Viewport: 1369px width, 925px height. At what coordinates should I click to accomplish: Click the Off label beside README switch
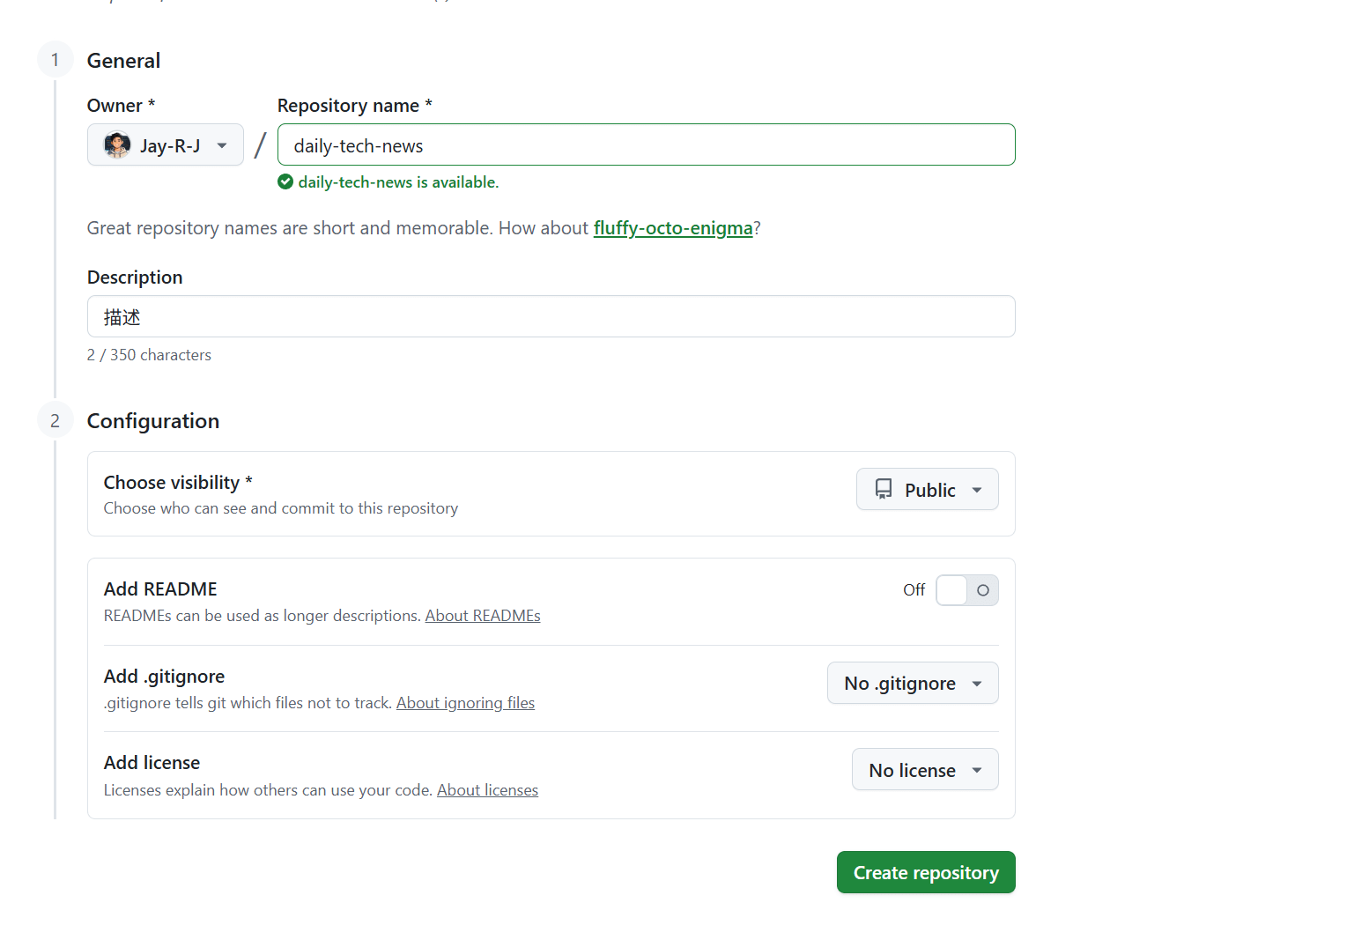click(914, 590)
